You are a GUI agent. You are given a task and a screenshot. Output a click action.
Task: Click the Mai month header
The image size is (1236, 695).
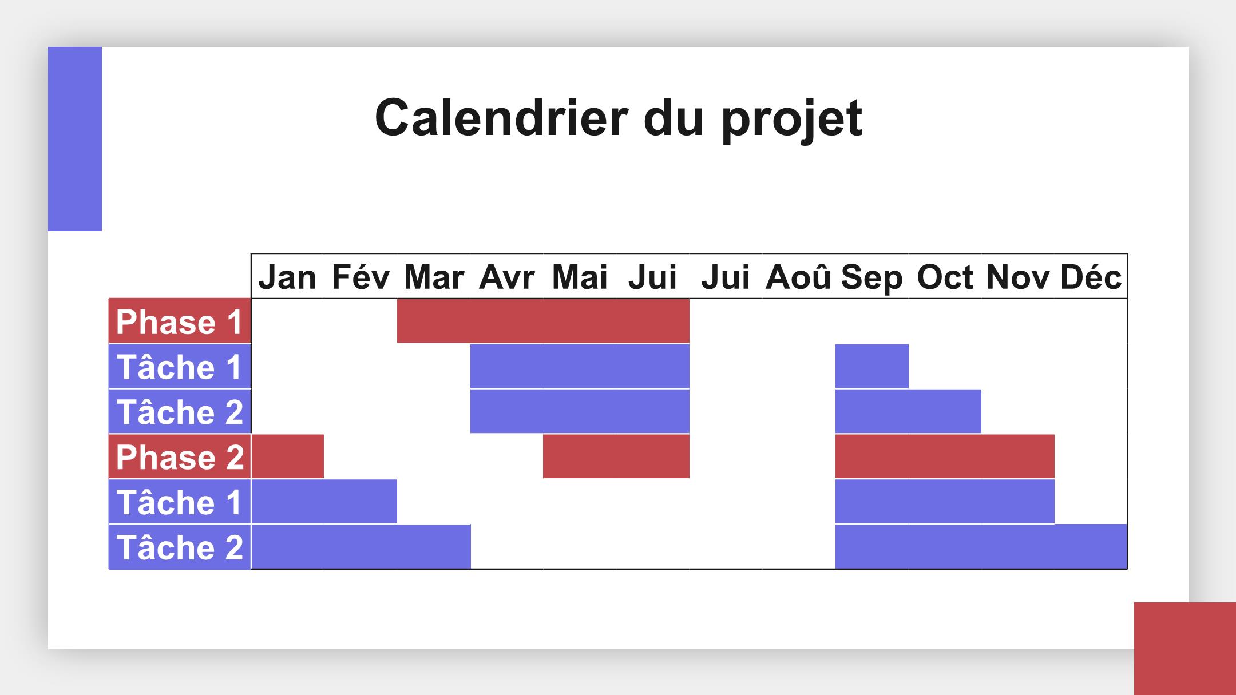[x=580, y=277]
